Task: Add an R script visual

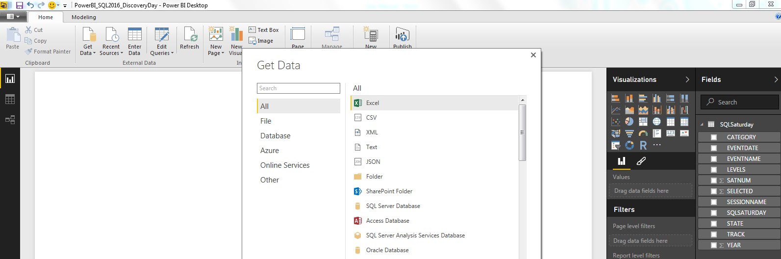Action: pyautogui.click(x=643, y=146)
